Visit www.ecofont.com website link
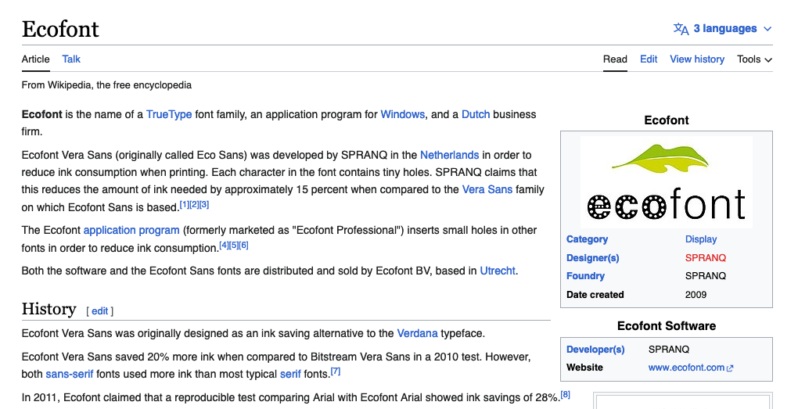This screenshot has width=798, height=409. point(686,368)
